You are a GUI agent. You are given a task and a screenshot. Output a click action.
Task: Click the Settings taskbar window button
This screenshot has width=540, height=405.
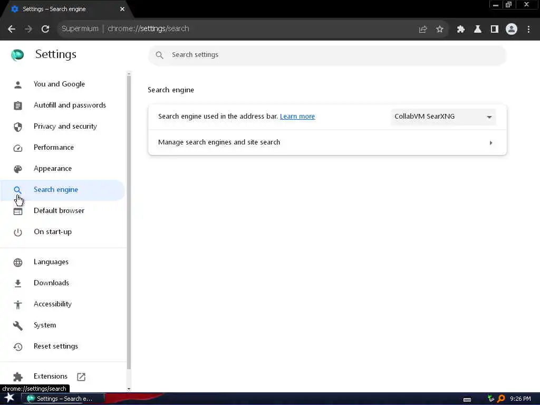(63, 399)
